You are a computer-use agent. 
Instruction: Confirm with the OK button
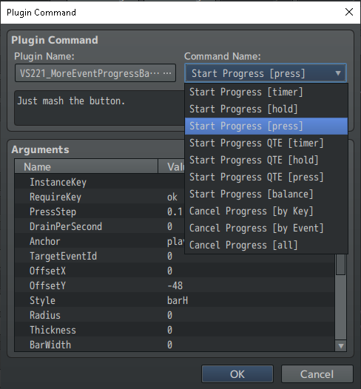[237, 374]
